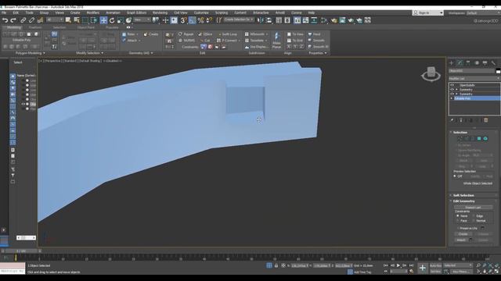The width and height of the screenshot is (501, 281).
Task: Toggle the Percent Snap icon
Action: tap(200, 20)
